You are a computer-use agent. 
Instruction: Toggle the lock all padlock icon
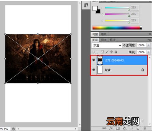[116, 52]
